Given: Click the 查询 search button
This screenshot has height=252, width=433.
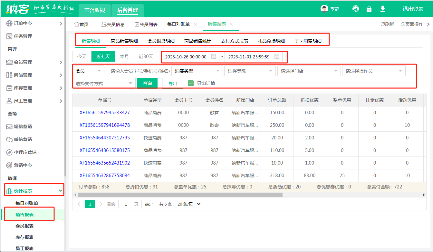Looking at the screenshot, I should (147, 83).
